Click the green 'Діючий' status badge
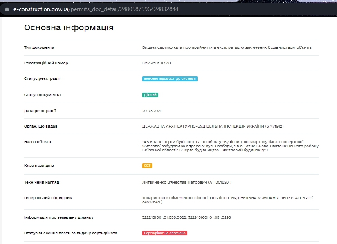The image size is (337, 244). click(150, 95)
